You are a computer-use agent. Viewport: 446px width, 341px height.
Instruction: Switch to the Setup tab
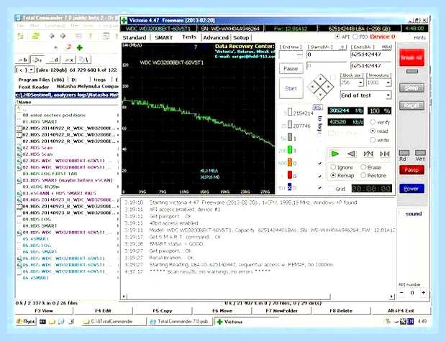coord(241,37)
